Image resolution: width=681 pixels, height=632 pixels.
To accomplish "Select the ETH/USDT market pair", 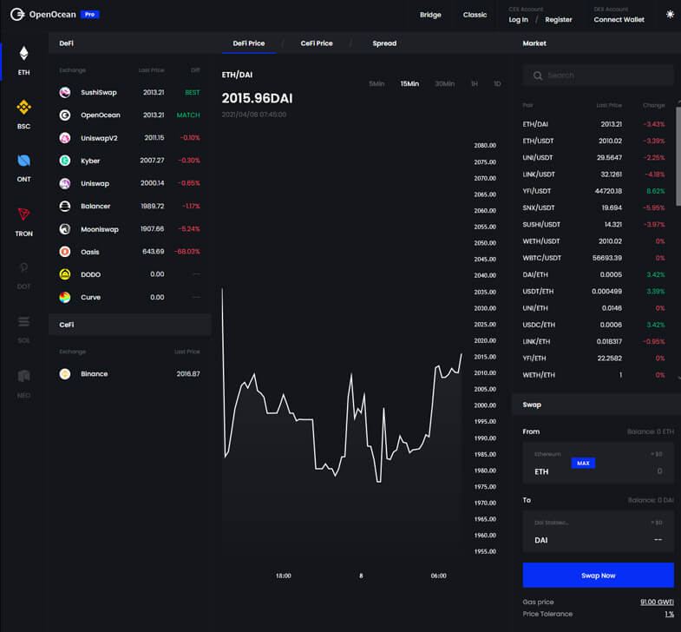I will point(593,141).
